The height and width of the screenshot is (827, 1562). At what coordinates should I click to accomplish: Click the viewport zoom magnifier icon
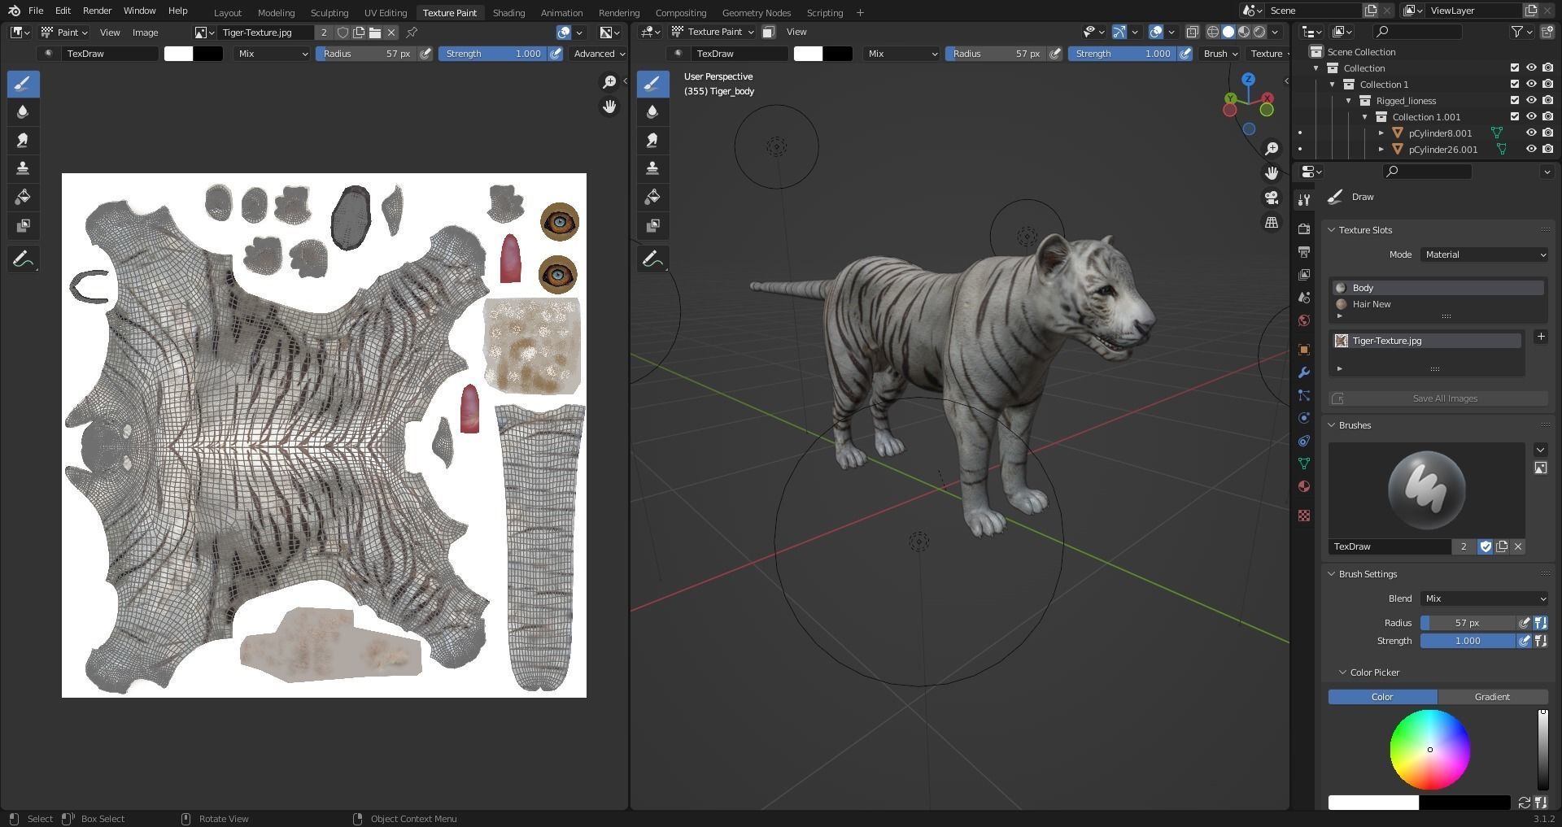click(x=1271, y=148)
